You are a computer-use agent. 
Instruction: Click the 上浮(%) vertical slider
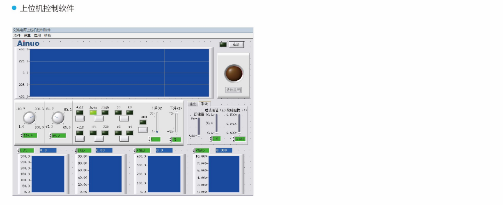[157, 122]
